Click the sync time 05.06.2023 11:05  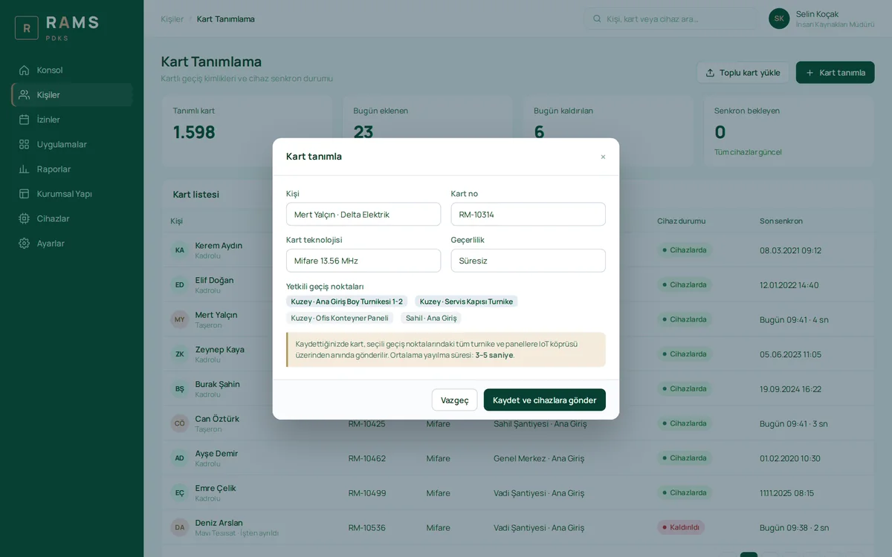790,354
